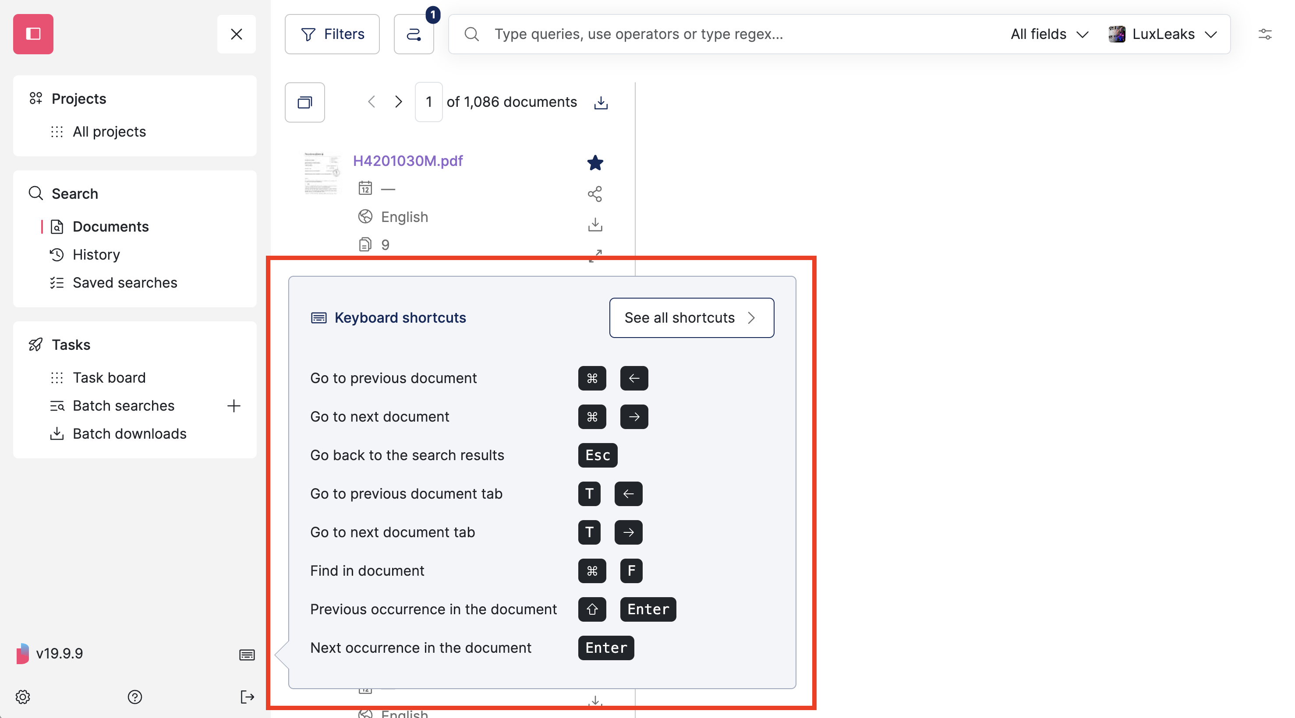Select History in the Search section
This screenshot has height=718, width=1295.
[x=96, y=255]
